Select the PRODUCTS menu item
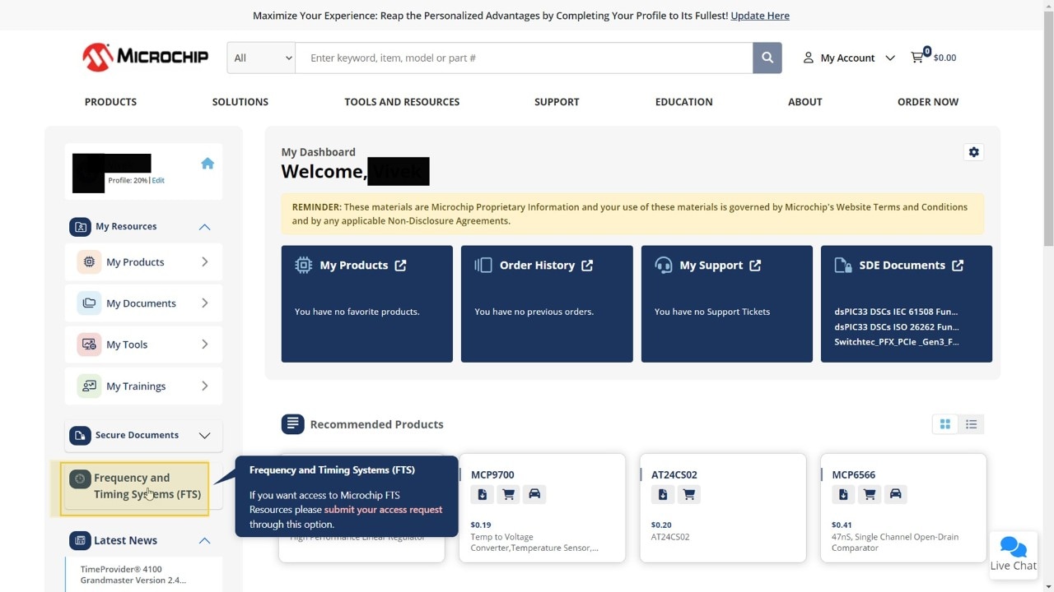Screen dimensions: 1054x592 [x=110, y=101]
